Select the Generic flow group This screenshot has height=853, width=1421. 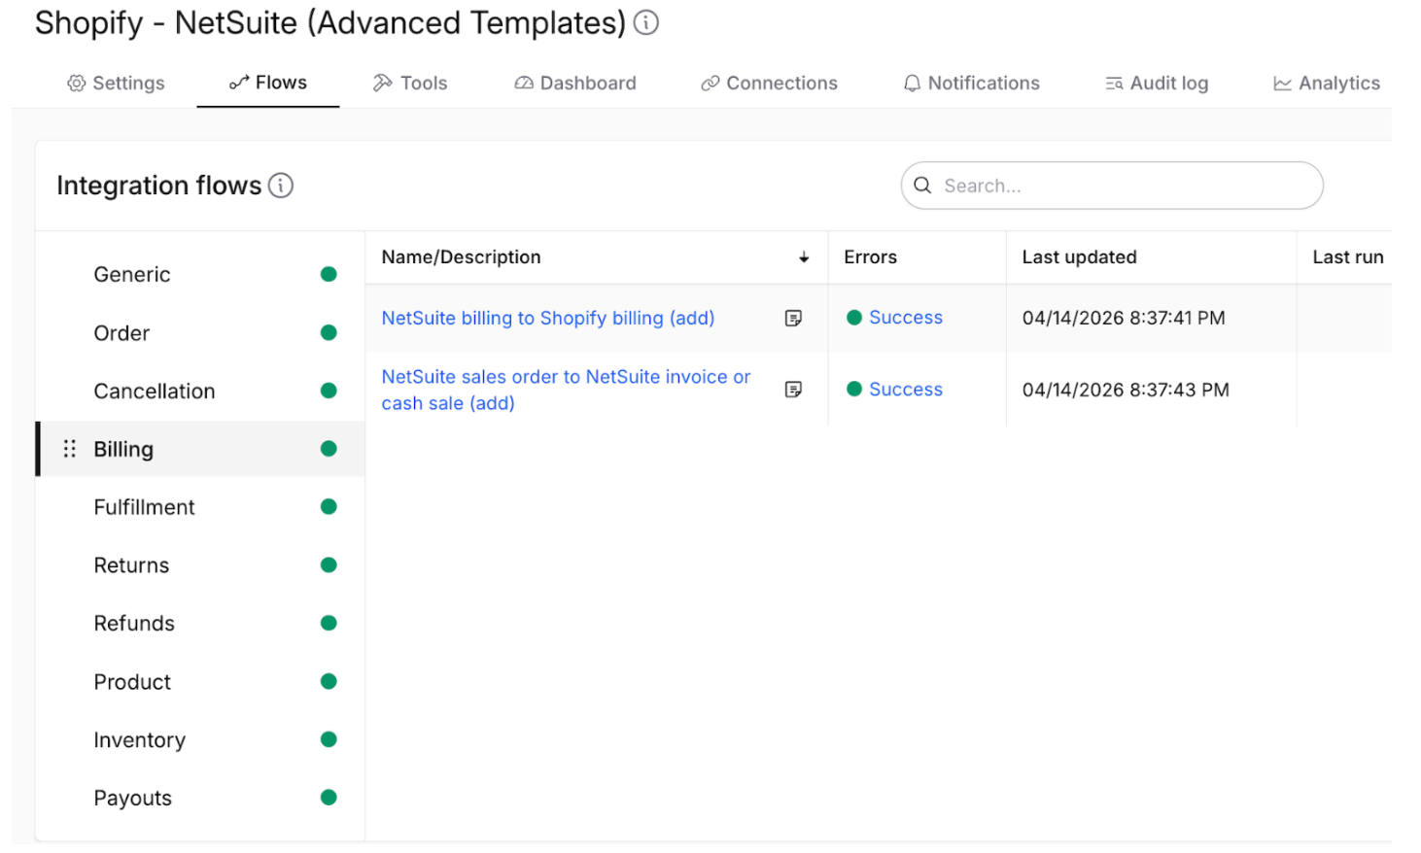click(x=200, y=274)
